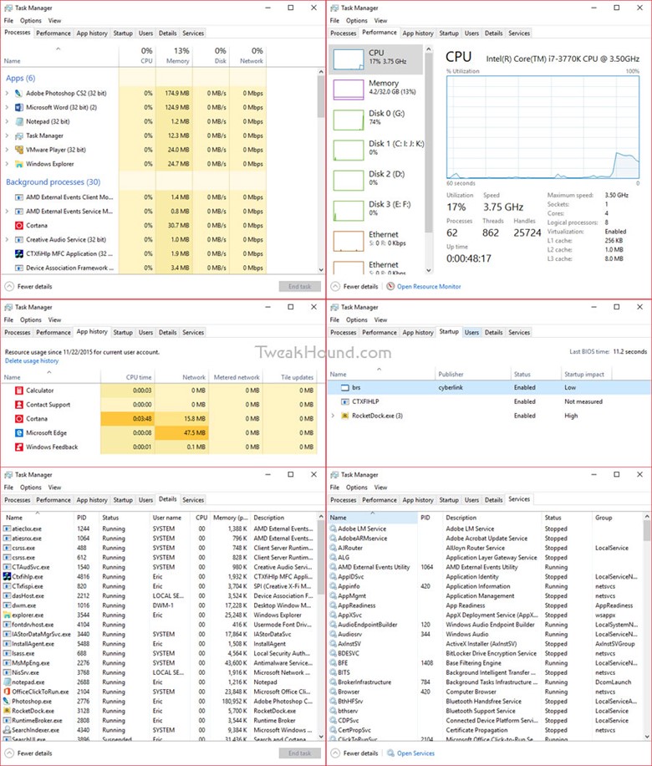Click the Open Services link
652x766 pixels.
point(415,753)
